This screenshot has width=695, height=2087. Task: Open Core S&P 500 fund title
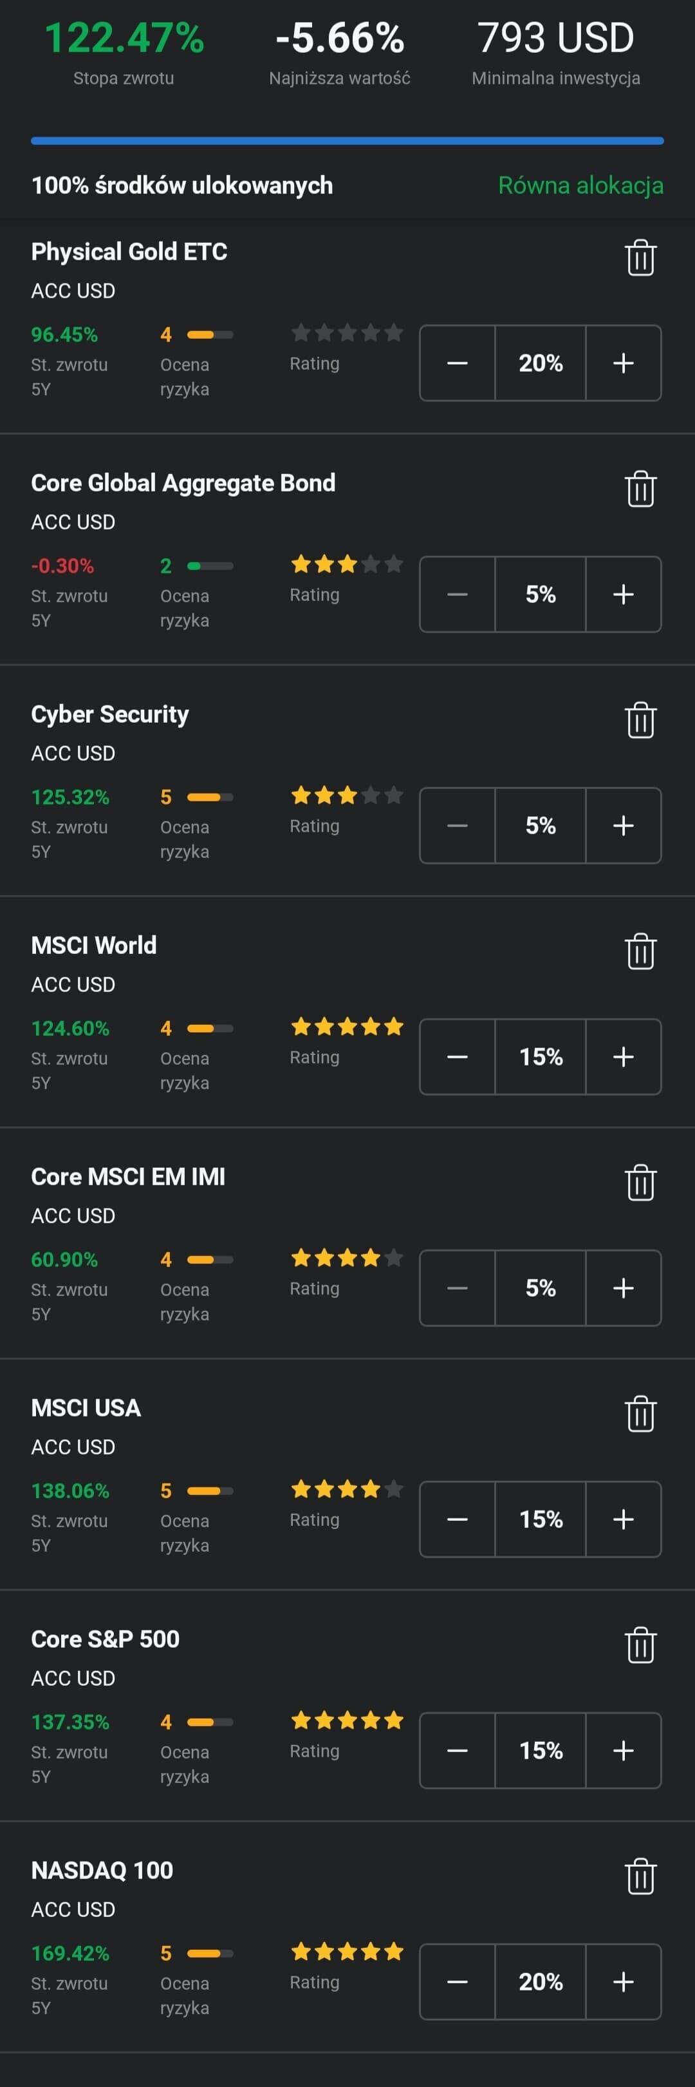tap(105, 1639)
